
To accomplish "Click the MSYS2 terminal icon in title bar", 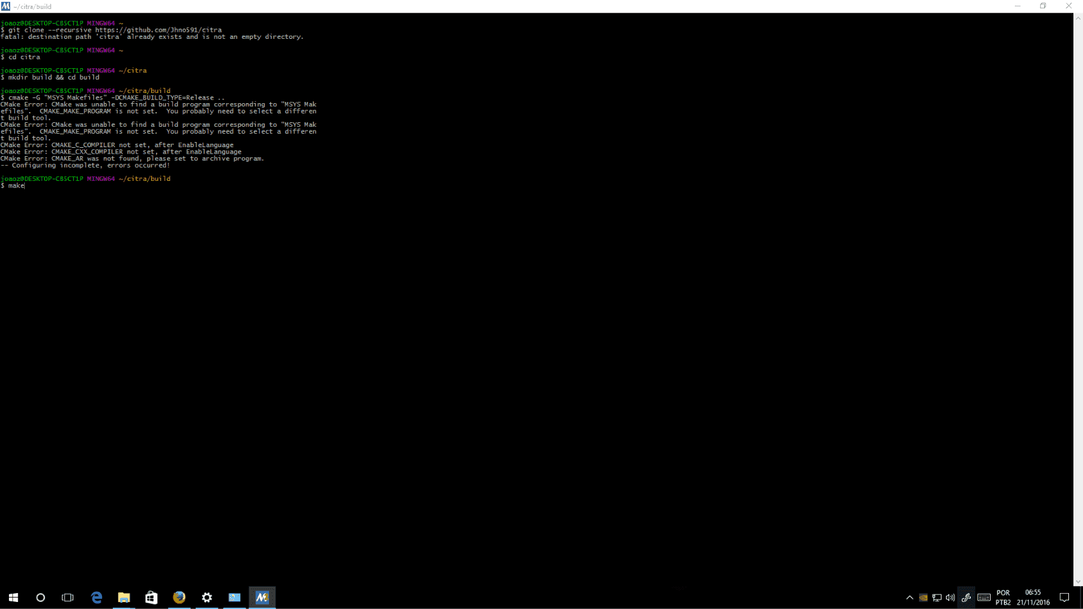I will click(x=6, y=6).
